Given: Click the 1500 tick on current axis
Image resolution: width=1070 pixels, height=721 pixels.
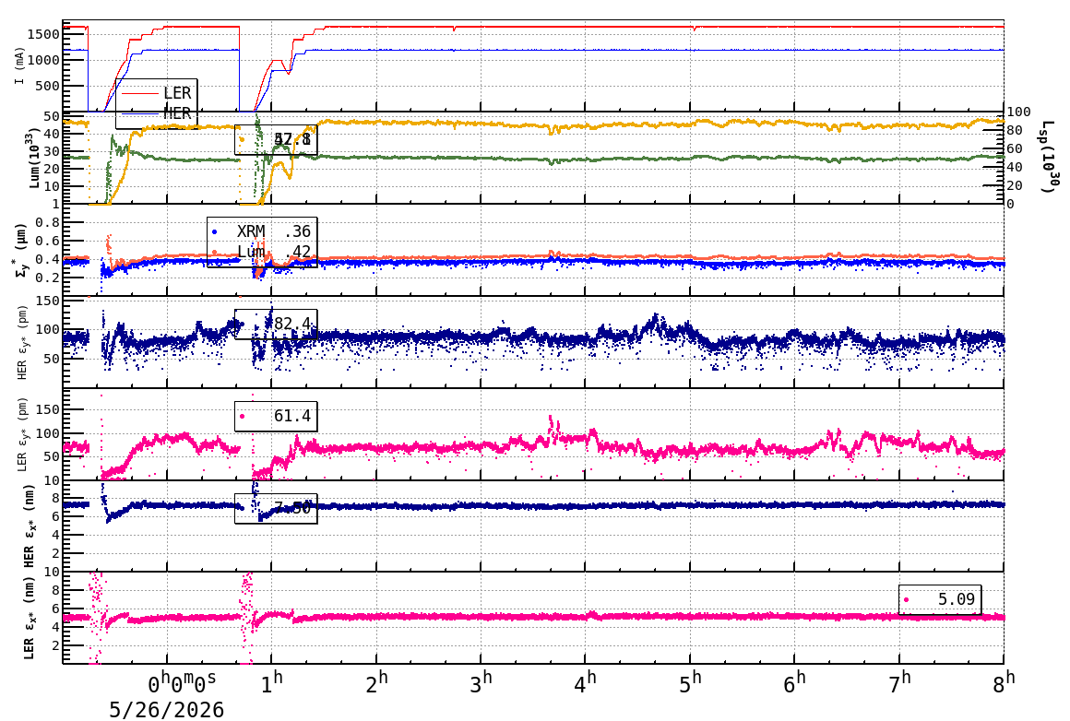Looking at the screenshot, I should (x=43, y=34).
